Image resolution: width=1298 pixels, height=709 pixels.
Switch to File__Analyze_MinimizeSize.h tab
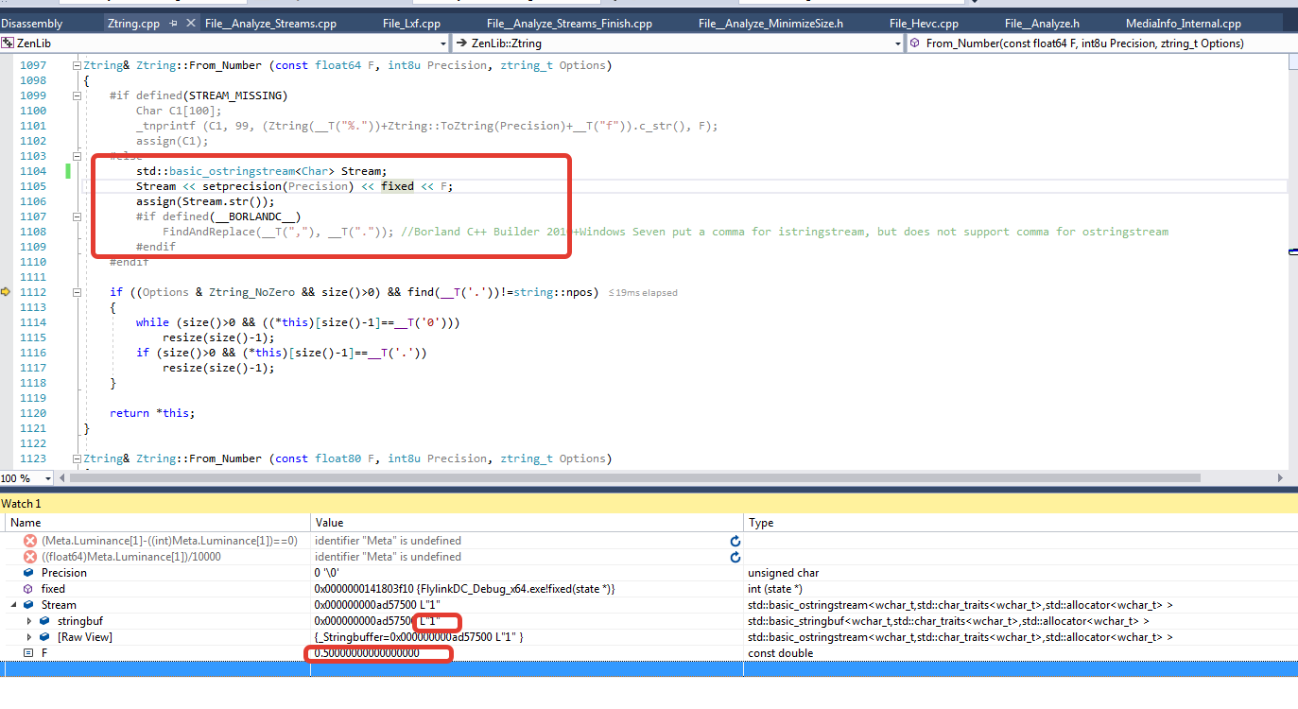pos(770,23)
